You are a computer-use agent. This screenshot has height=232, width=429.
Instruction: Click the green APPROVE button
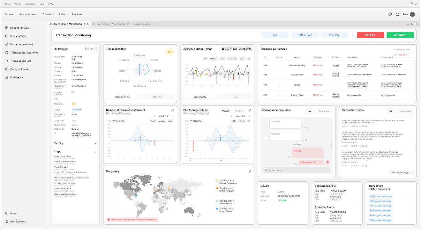pos(400,35)
